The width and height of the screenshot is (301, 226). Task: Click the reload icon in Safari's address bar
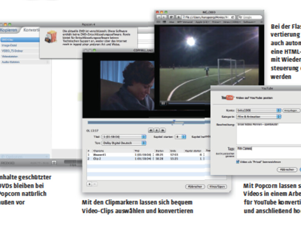233,17
